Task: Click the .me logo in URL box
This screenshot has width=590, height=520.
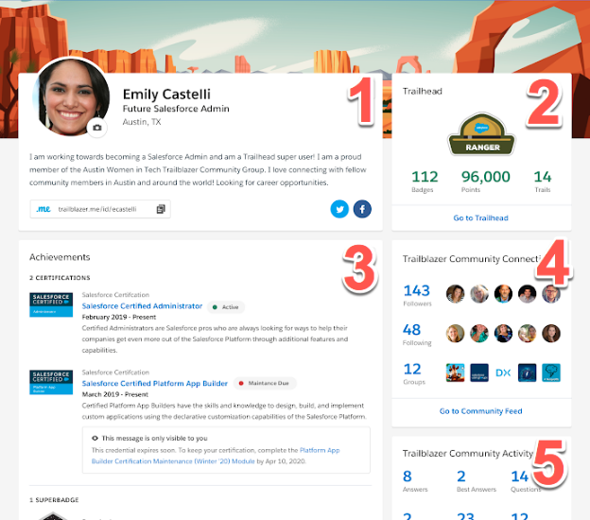Action: 43,209
